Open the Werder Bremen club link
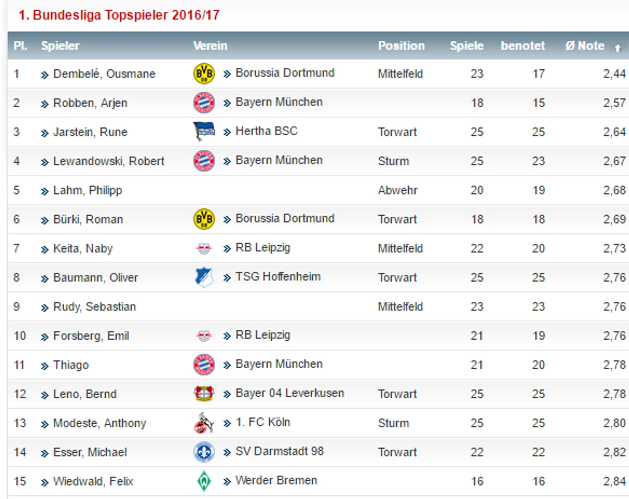The width and height of the screenshot is (629, 499). pyautogui.click(x=276, y=480)
